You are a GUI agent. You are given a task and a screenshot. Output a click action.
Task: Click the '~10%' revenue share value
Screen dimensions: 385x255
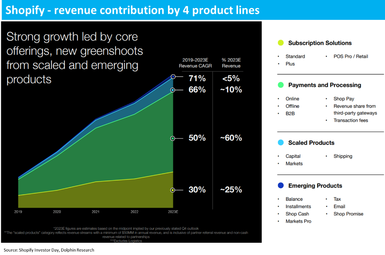tap(231, 90)
